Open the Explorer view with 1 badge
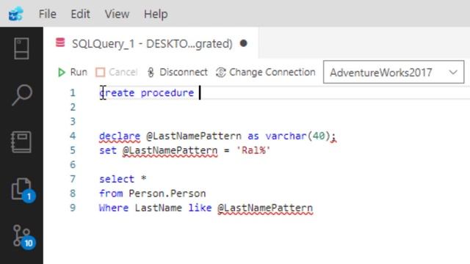The image size is (470, 264). pos(23,191)
